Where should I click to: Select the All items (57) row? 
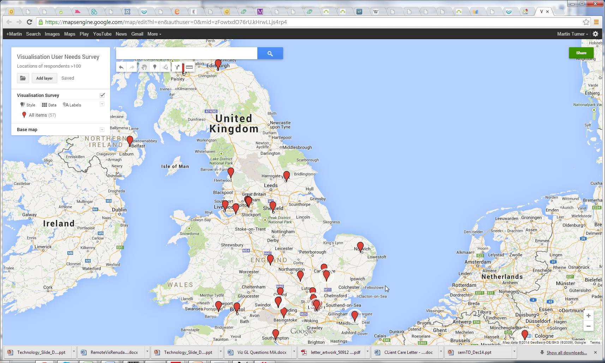pos(39,115)
